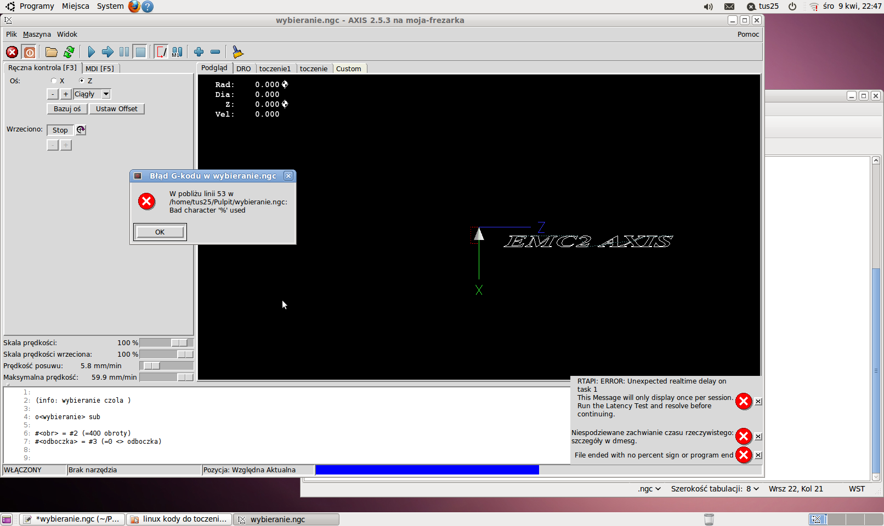Select the X axis radio button
884x526 pixels.
[54, 81]
